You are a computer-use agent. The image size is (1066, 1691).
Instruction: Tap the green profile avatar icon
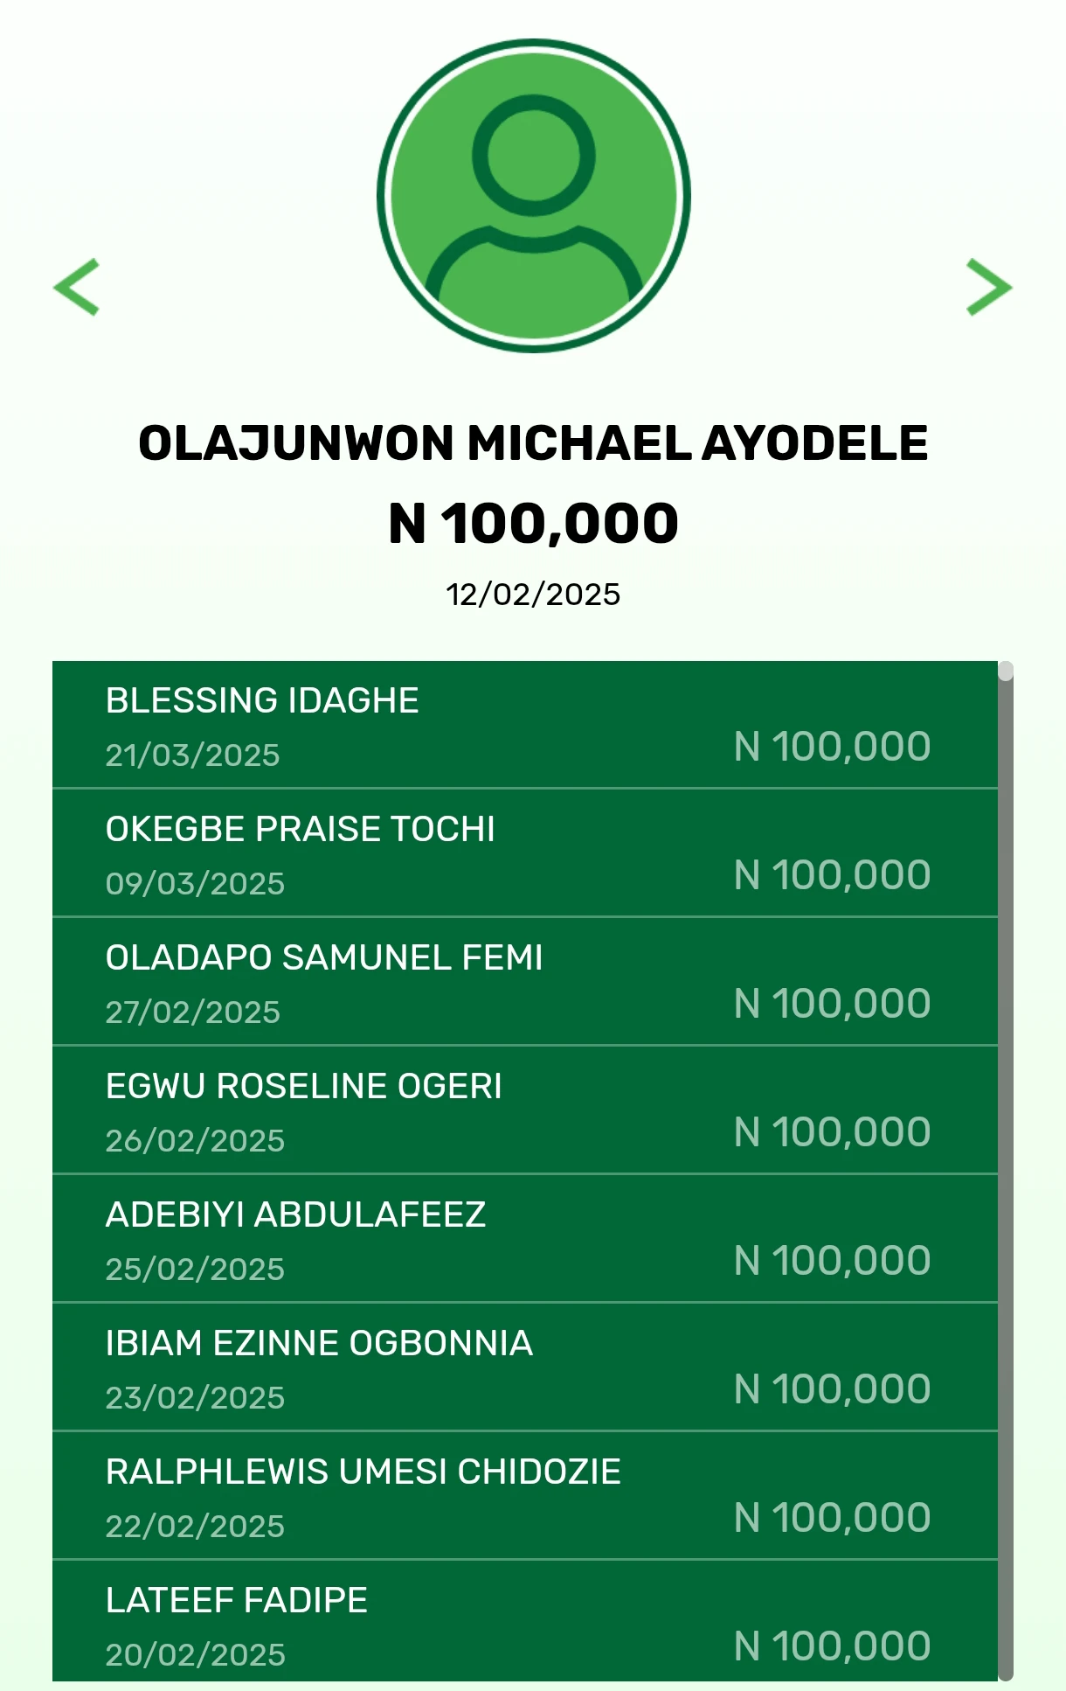point(533,195)
